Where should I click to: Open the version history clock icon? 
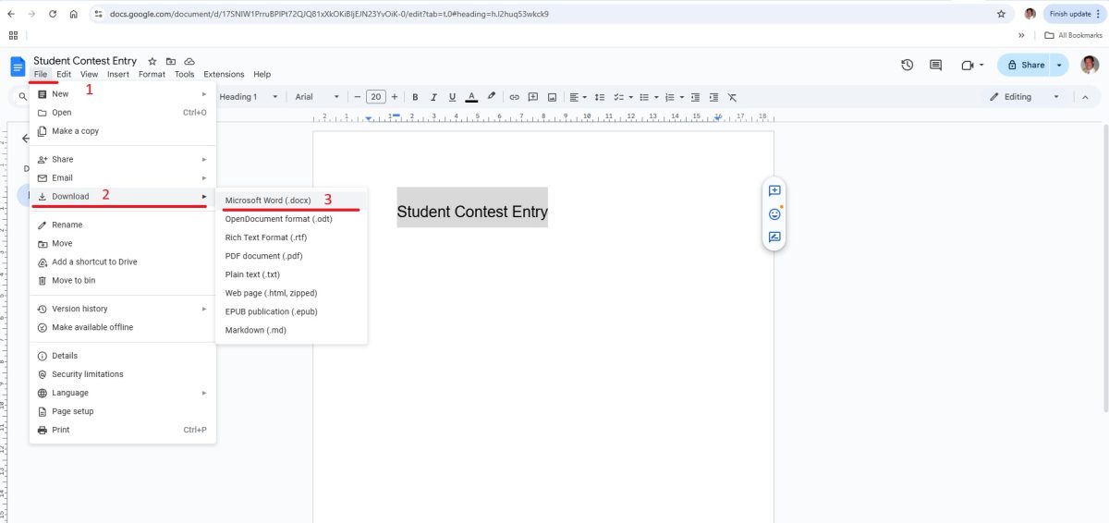908,65
